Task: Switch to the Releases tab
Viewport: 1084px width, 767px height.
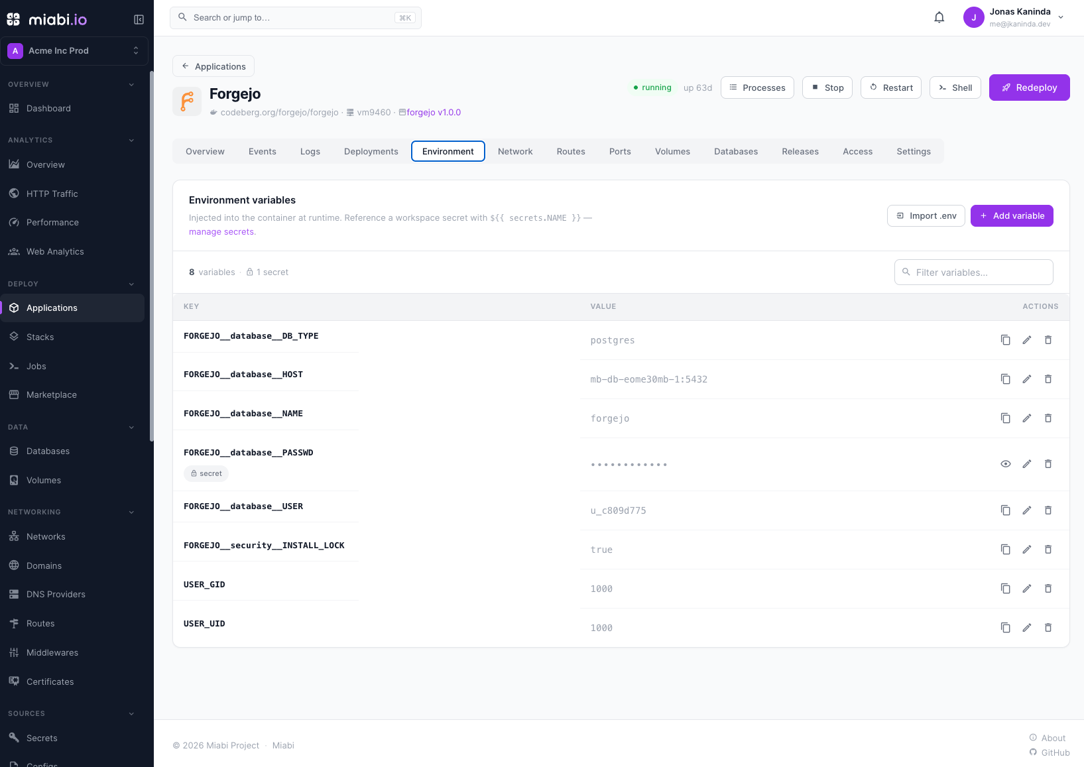Action: click(800, 151)
